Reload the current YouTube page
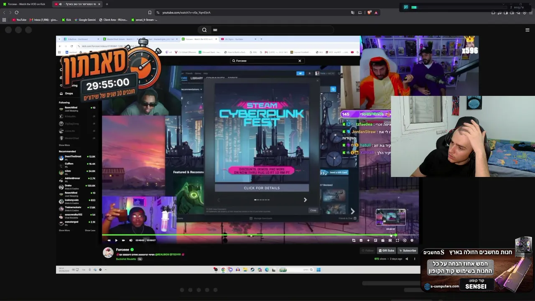The image size is (535, 301). coord(17,13)
